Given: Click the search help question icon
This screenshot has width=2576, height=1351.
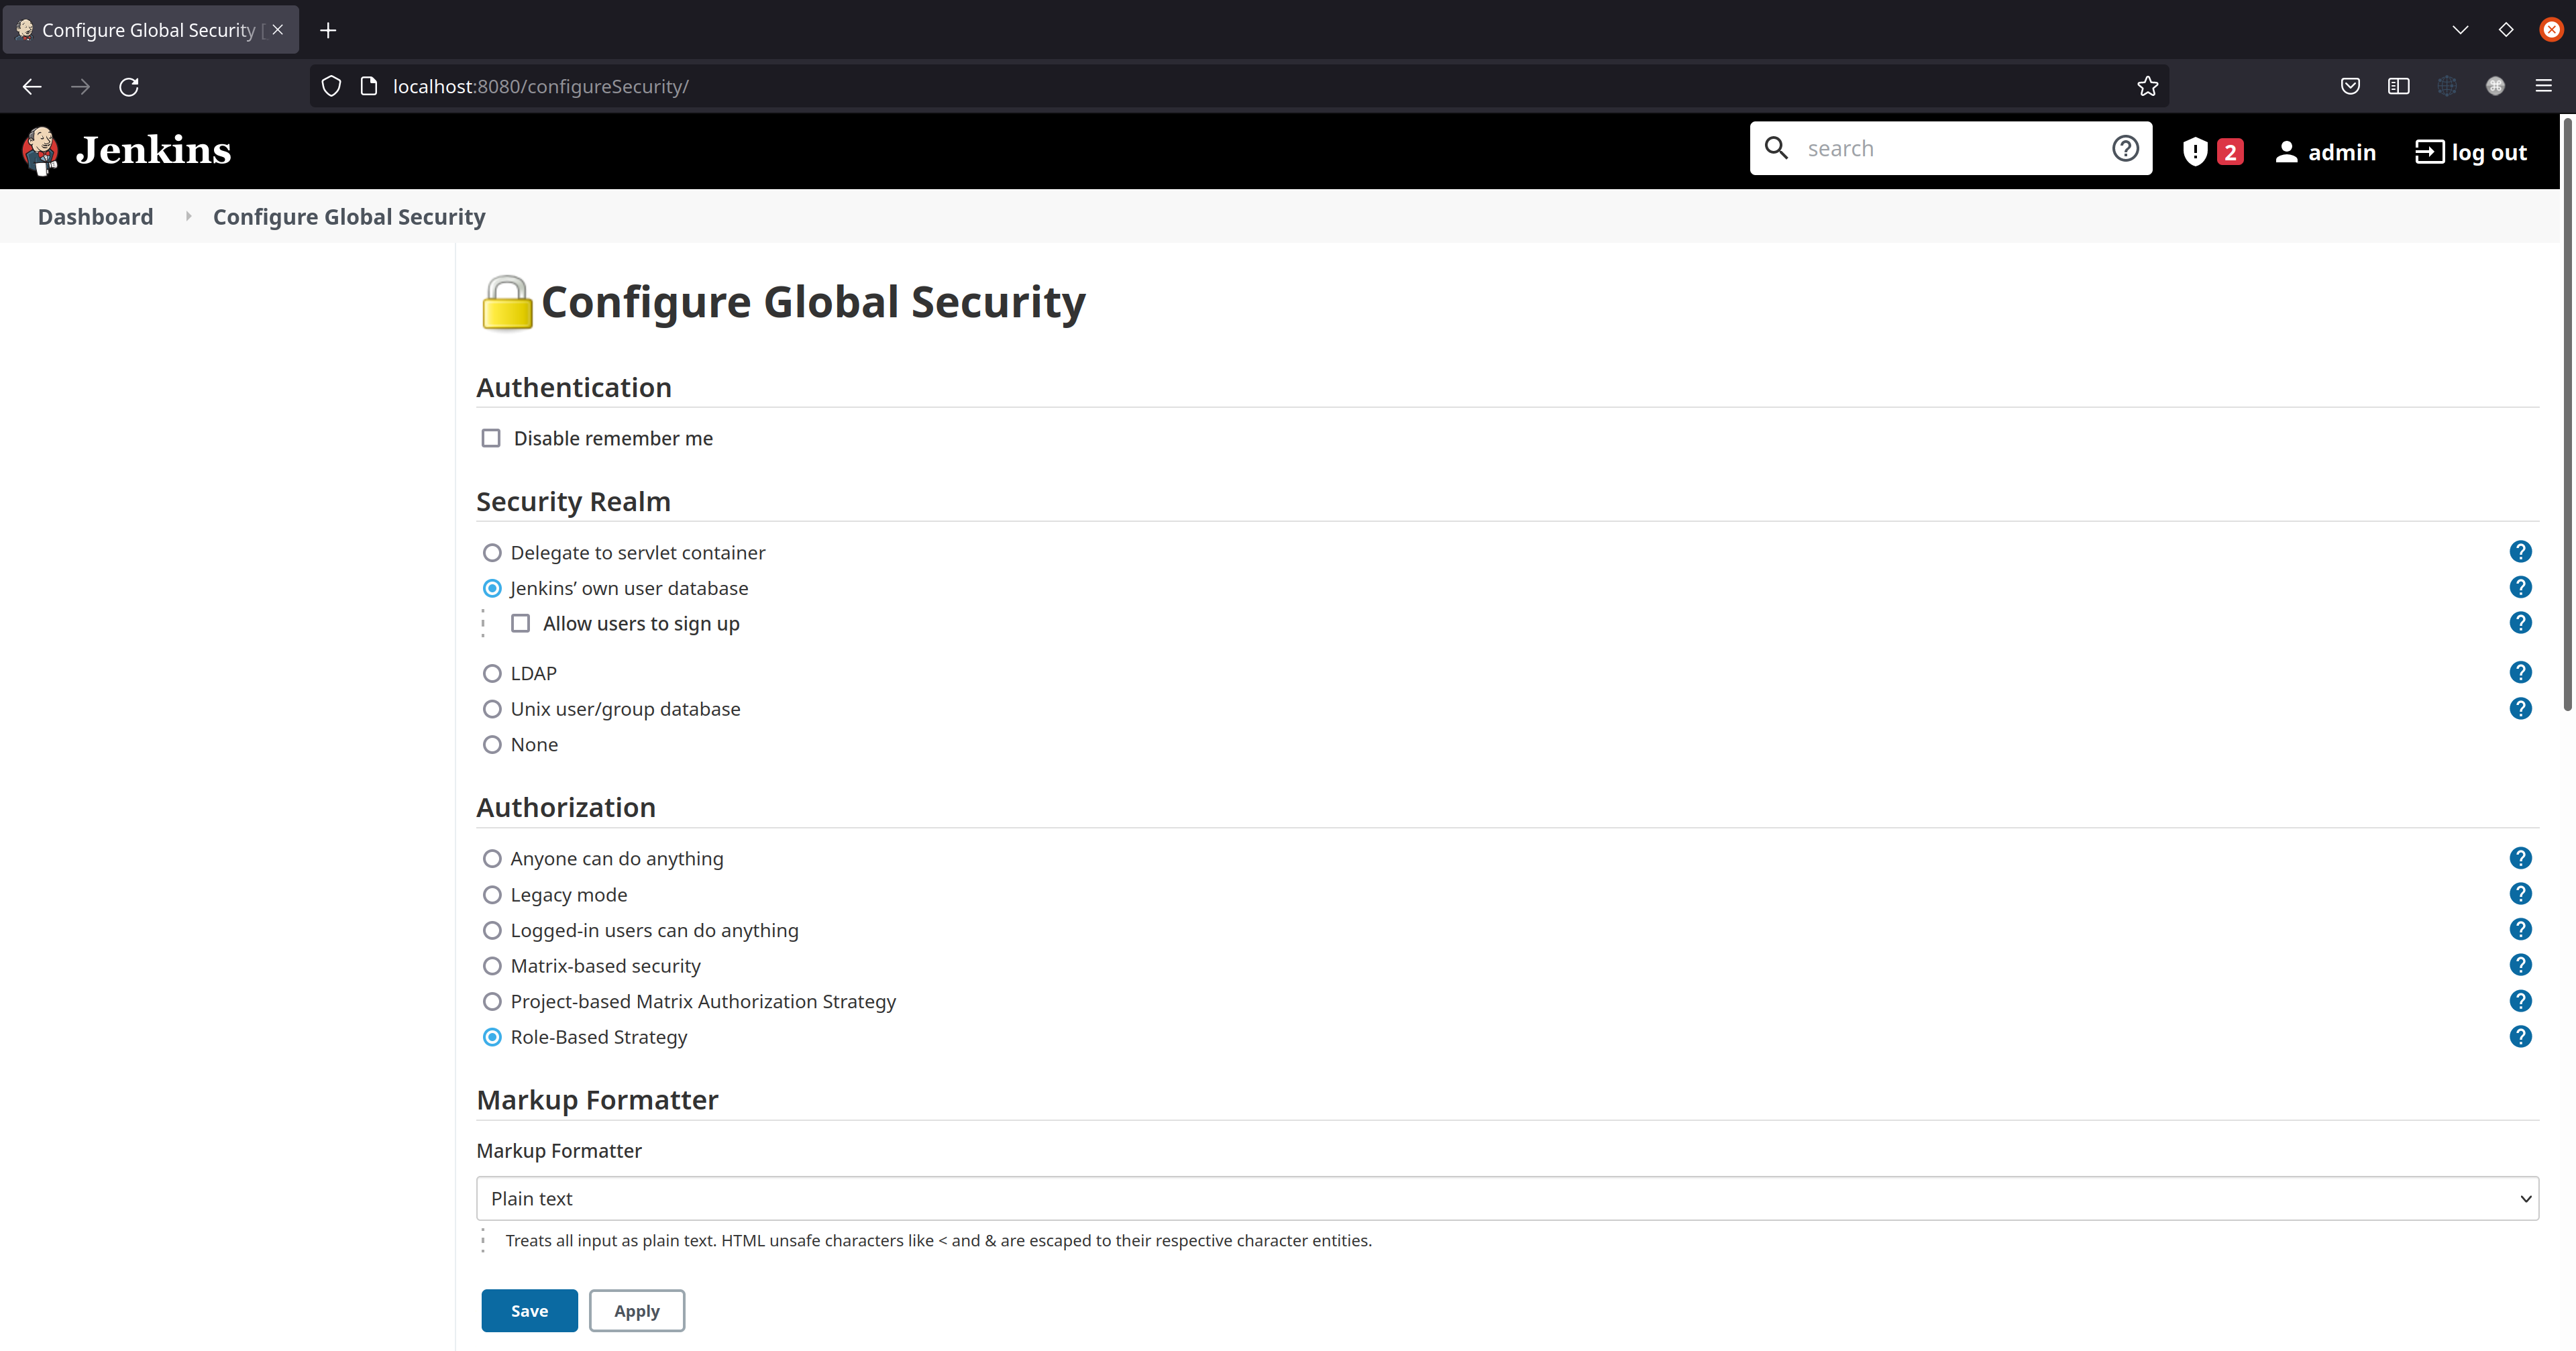Looking at the screenshot, I should tap(2125, 148).
